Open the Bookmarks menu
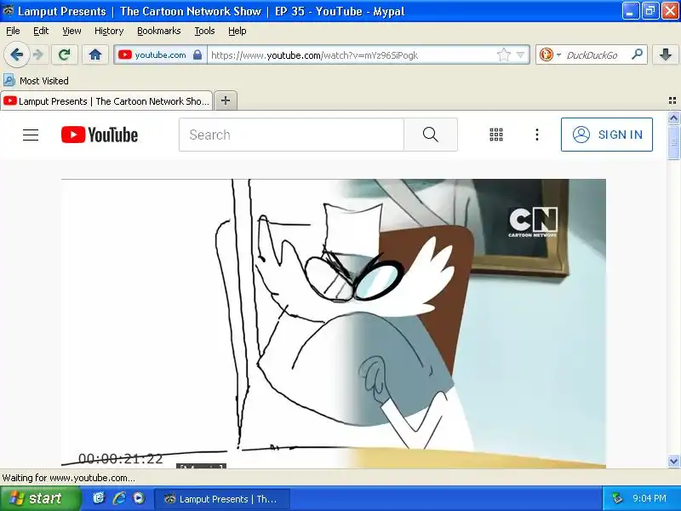 (x=159, y=31)
